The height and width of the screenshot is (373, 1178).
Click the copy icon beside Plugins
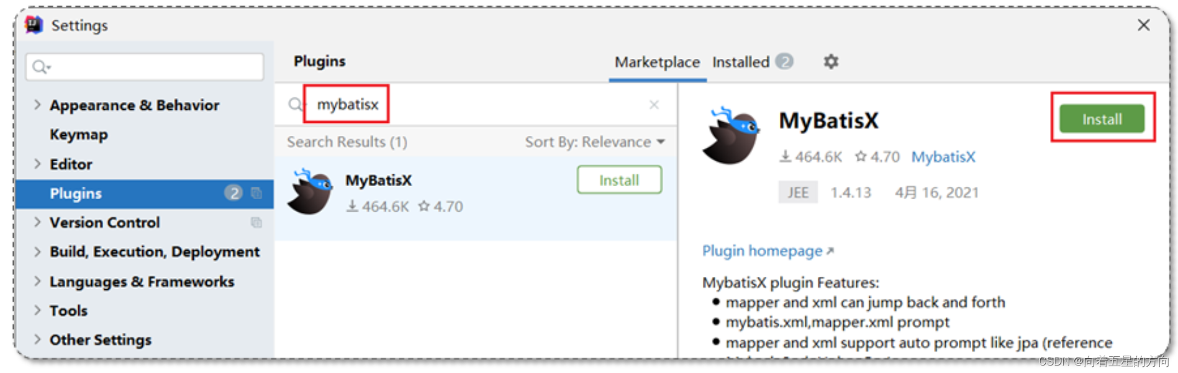click(256, 193)
